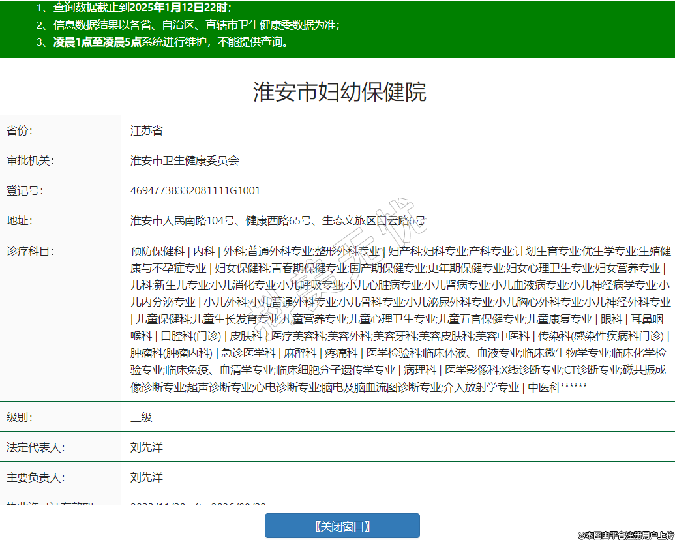
Task: Select the 审批机关 field label
Action: click(30, 160)
